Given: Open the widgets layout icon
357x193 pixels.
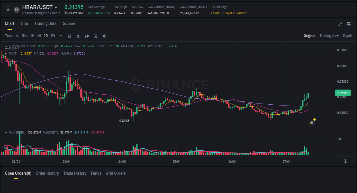Looking at the screenshot, I should coord(349,24).
